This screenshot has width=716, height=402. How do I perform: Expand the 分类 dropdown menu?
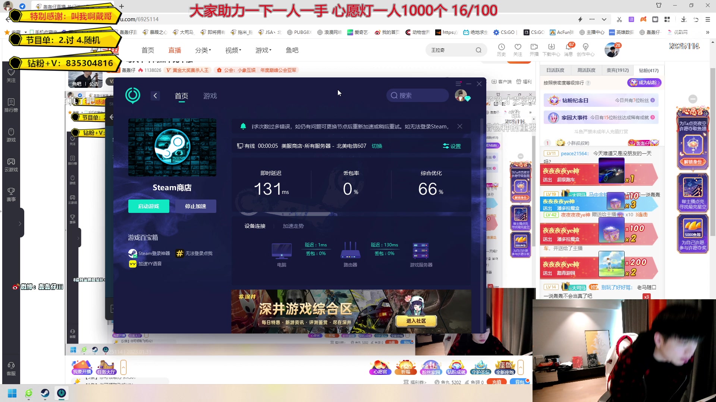pyautogui.click(x=203, y=50)
